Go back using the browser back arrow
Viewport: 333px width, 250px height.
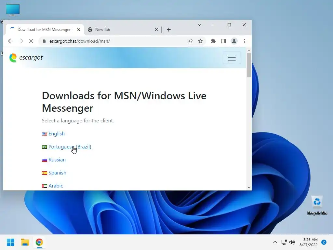pyautogui.click(x=10, y=41)
